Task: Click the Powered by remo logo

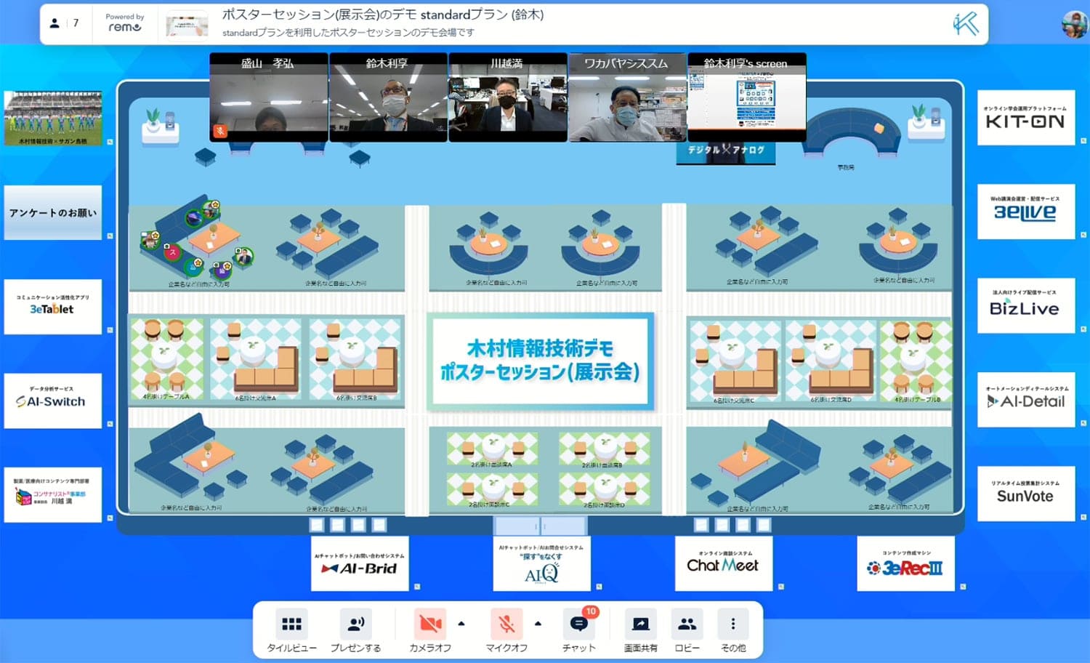Action: click(125, 23)
